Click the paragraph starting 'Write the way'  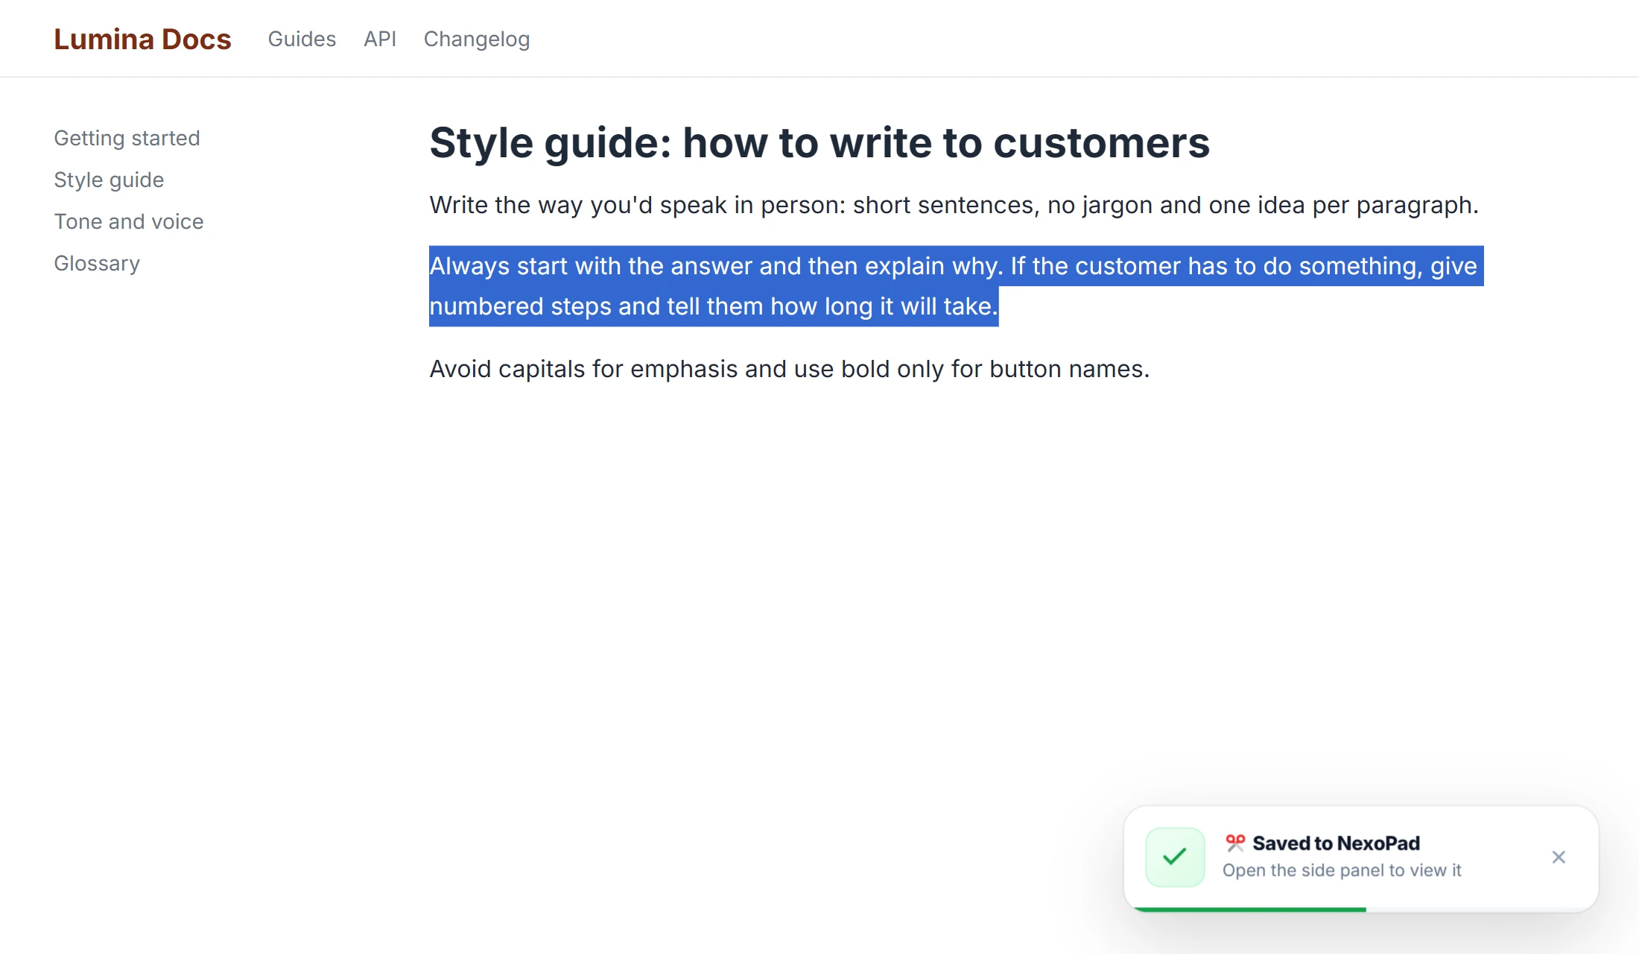[954, 205]
